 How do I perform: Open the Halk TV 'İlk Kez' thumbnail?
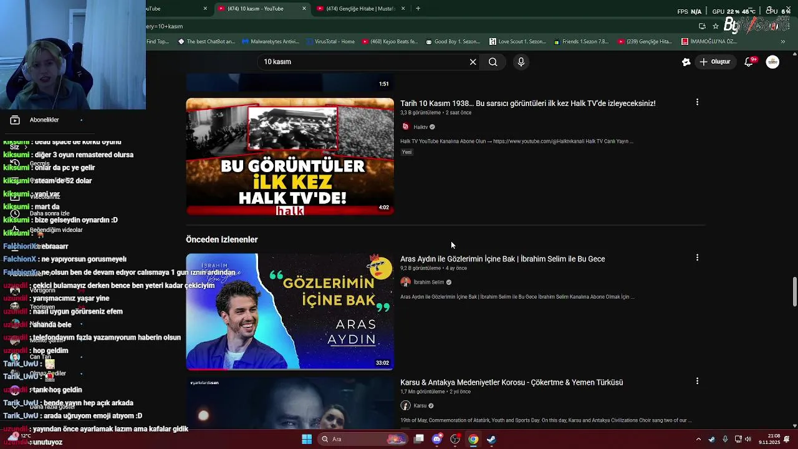coord(290,157)
